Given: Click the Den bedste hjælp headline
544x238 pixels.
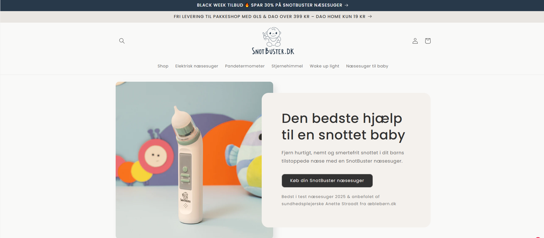Looking at the screenshot, I should click(x=343, y=127).
